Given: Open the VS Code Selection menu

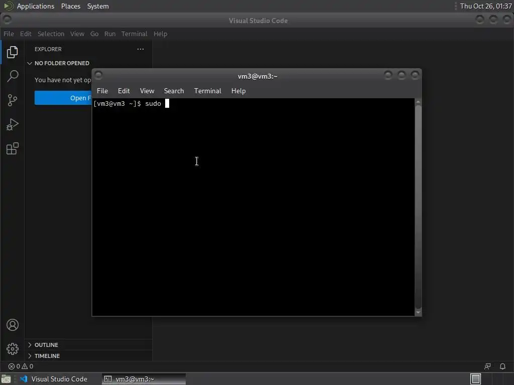Looking at the screenshot, I should tap(51, 34).
